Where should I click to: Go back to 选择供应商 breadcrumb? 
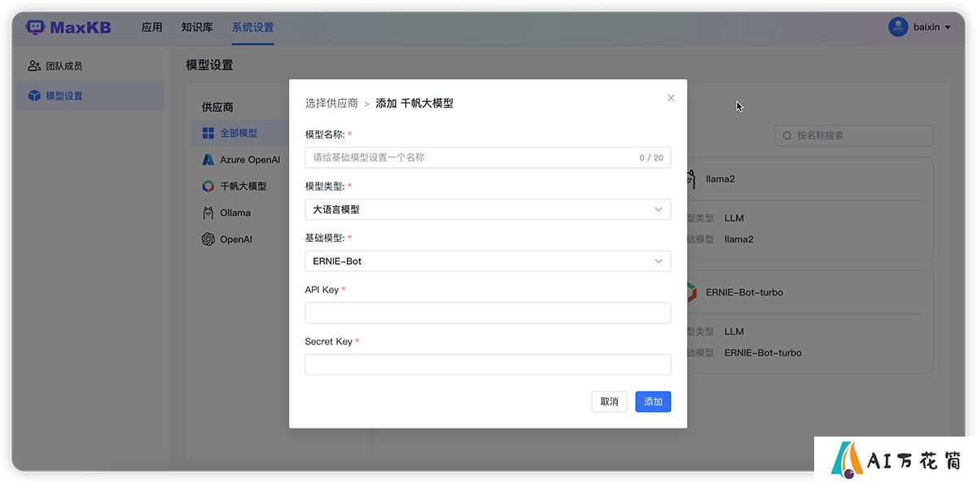(331, 103)
